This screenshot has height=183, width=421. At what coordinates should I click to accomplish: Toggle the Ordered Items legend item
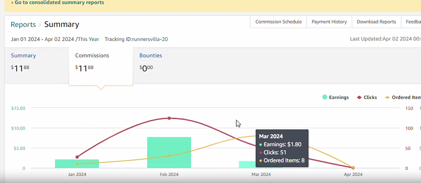pos(403,97)
